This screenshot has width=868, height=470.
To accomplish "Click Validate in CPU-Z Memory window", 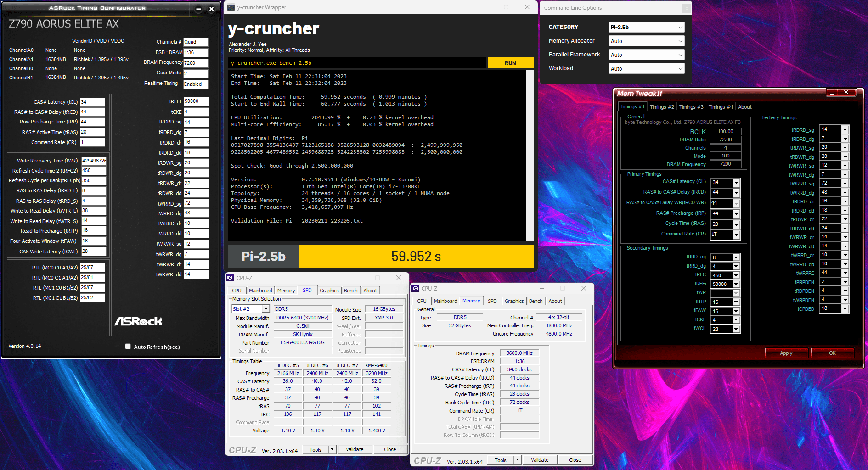I will 540,460.
